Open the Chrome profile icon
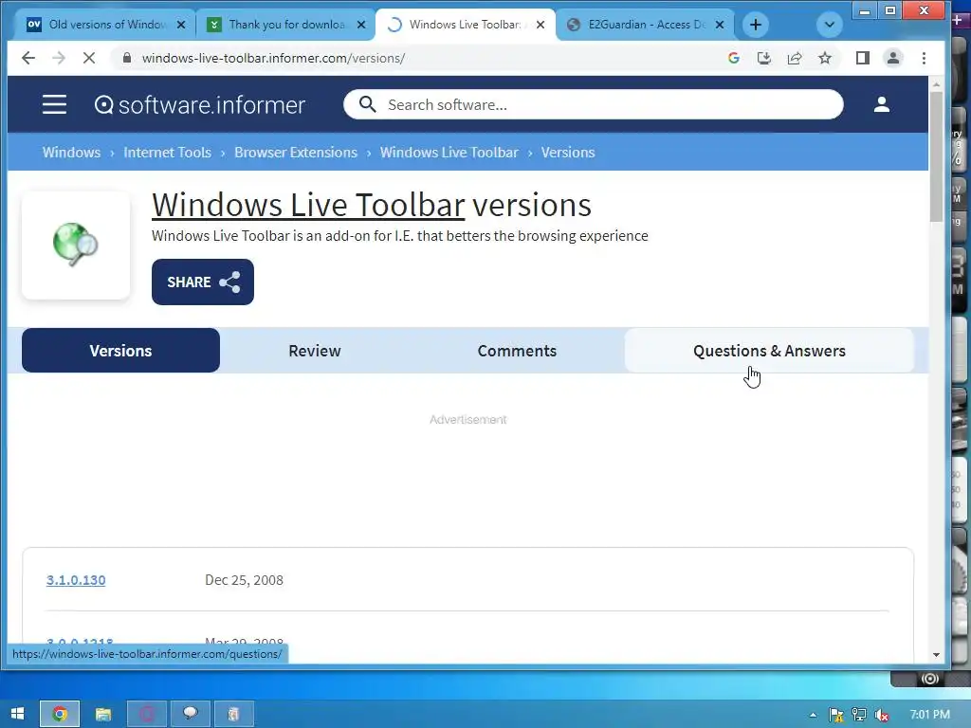This screenshot has width=971, height=728. point(893,58)
